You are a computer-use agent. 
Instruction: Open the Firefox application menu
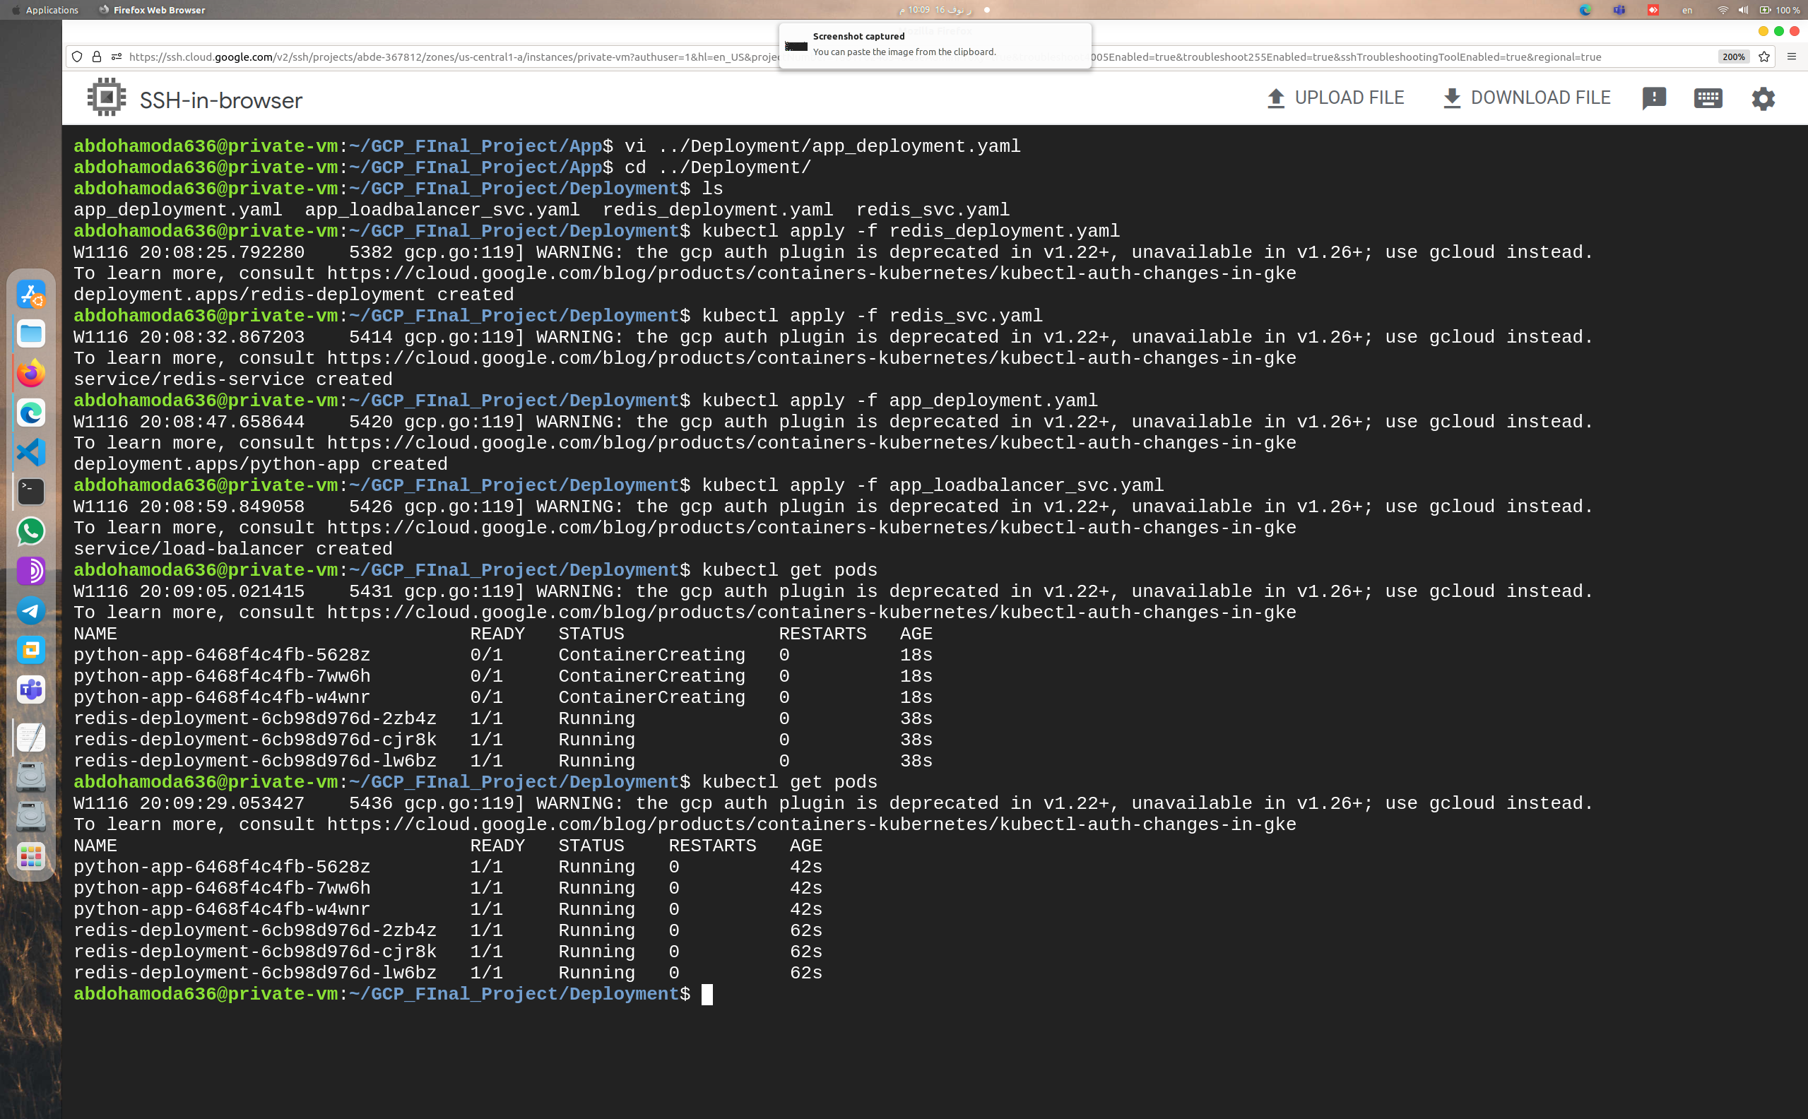(x=1792, y=57)
